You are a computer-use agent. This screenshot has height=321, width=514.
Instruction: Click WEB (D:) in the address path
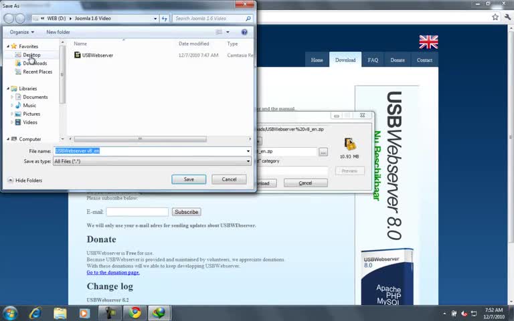pyautogui.click(x=56, y=19)
